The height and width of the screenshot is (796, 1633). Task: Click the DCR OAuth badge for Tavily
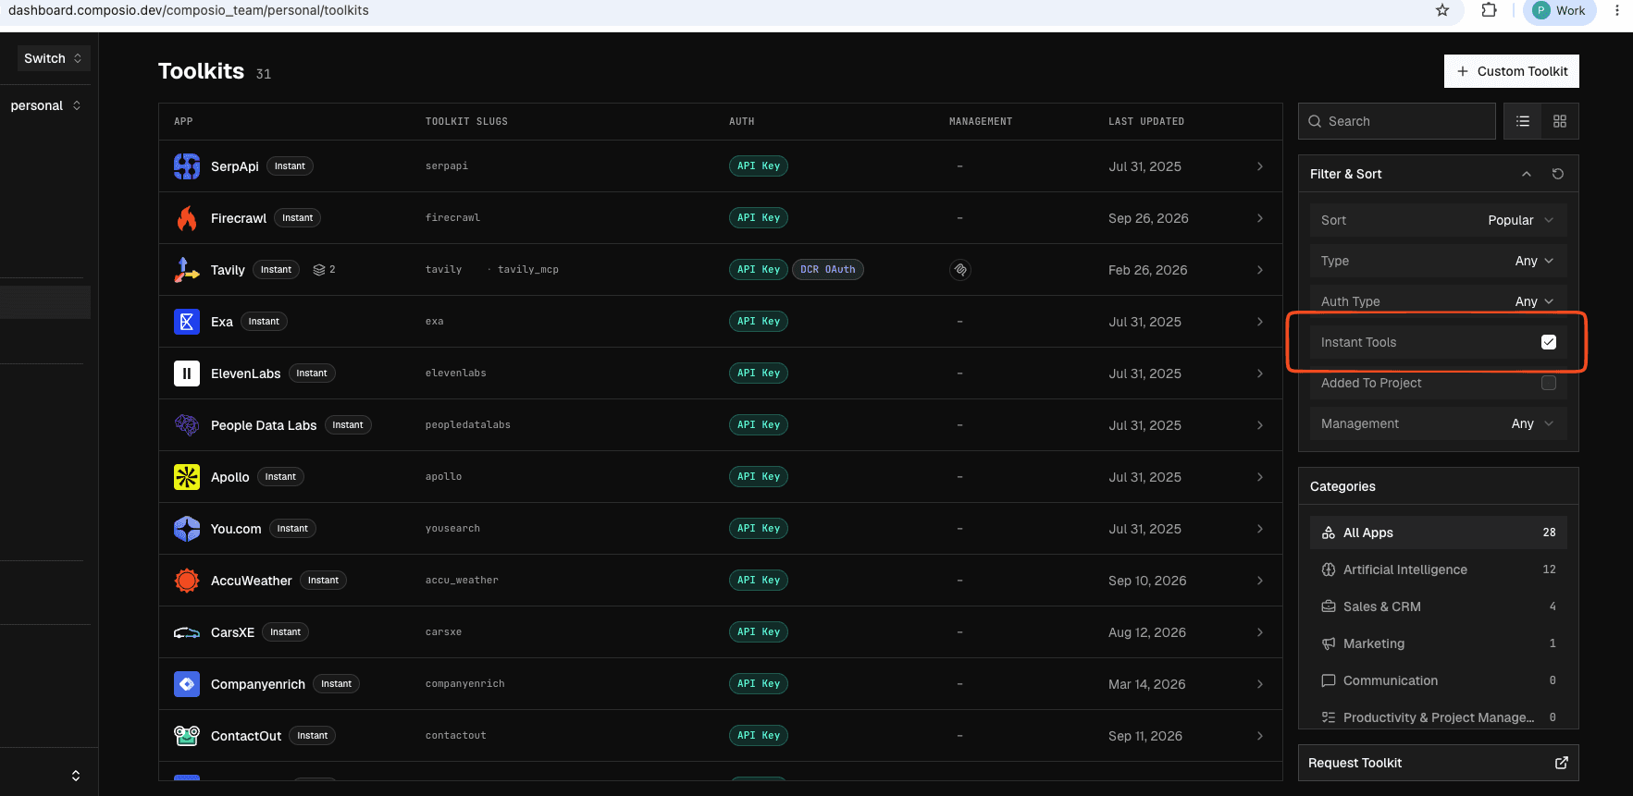pos(828,270)
